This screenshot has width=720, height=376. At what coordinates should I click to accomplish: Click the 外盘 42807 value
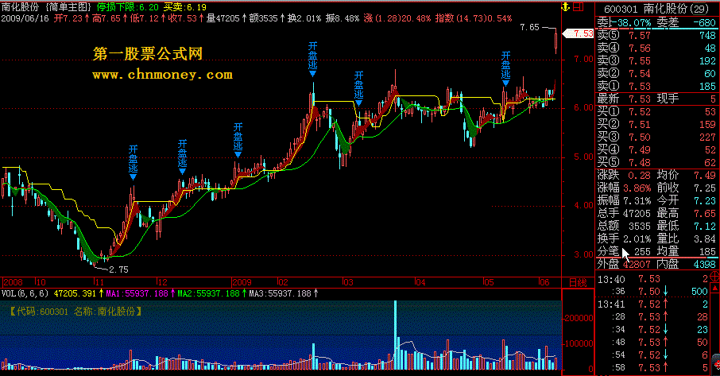[x=637, y=264]
